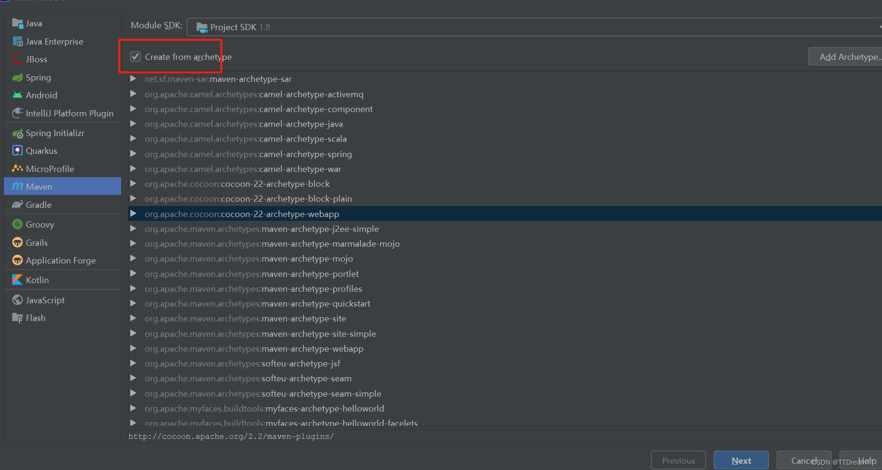Select cocoon-22-archetype-block row
This screenshot has height=470, width=882.
click(505, 183)
